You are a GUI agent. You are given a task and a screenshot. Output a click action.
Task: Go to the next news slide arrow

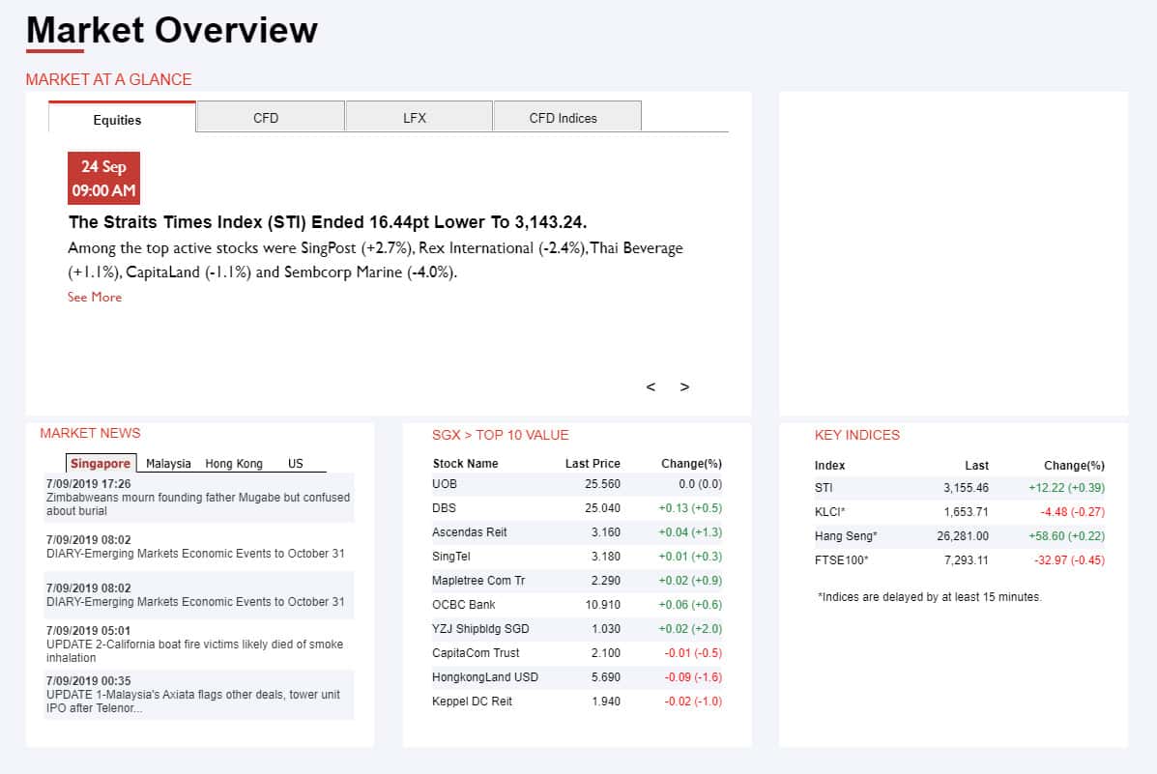coord(684,387)
